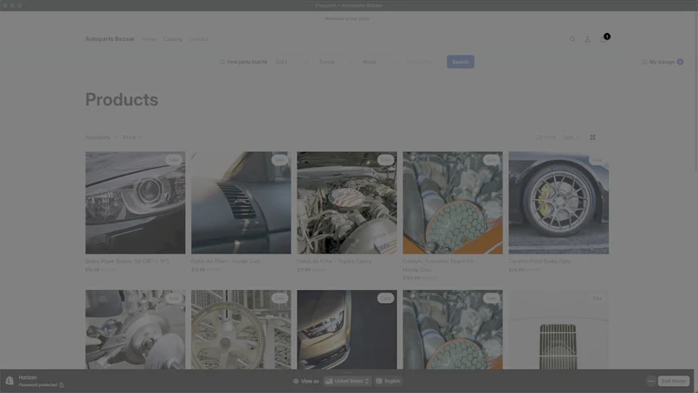Click the Autoparts Bazaar store logo
This screenshot has height=393, width=698.
(x=110, y=39)
